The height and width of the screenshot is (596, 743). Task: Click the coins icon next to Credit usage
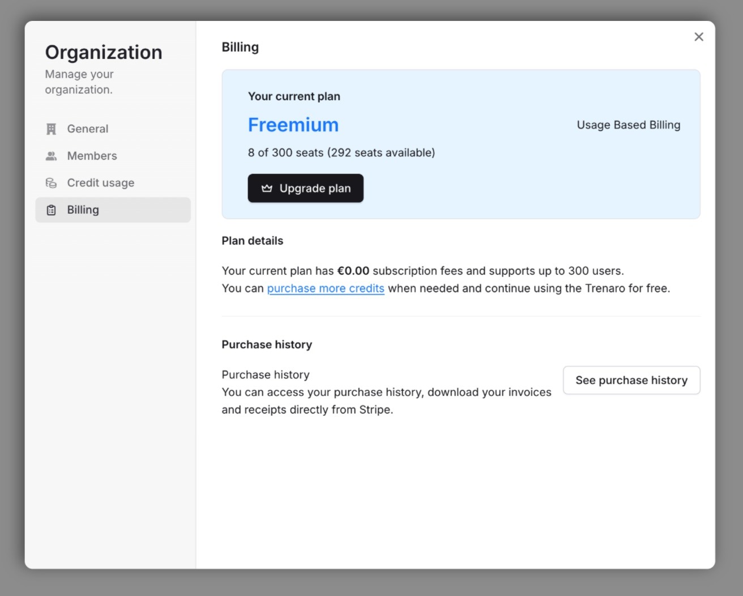51,182
